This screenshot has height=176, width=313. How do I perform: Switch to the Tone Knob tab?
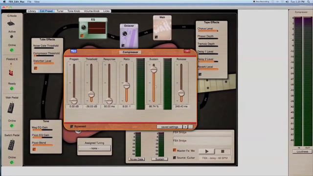point(74,11)
